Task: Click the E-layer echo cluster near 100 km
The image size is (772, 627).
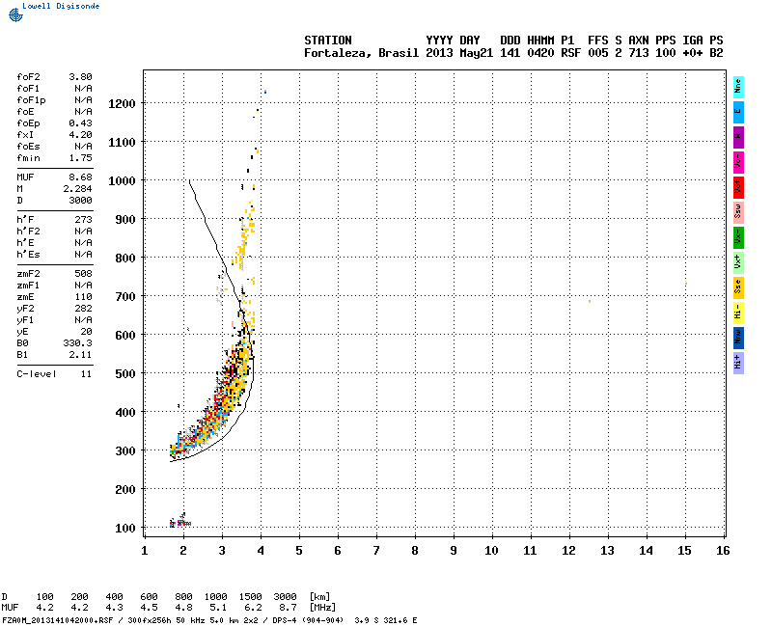Action: [x=180, y=521]
